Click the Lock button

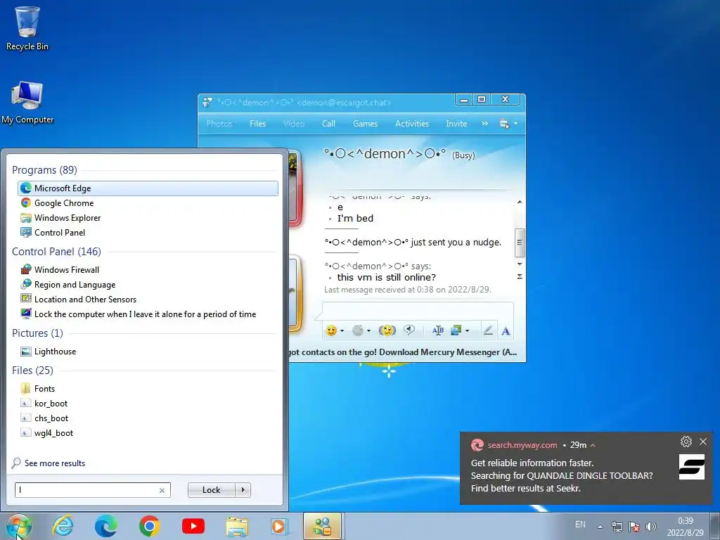tap(211, 490)
